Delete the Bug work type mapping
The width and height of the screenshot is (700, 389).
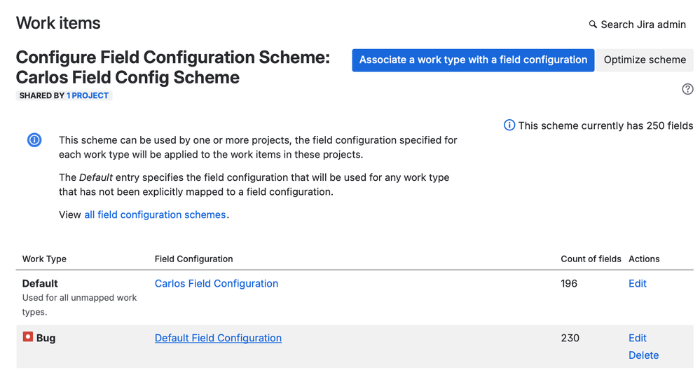pyautogui.click(x=643, y=355)
